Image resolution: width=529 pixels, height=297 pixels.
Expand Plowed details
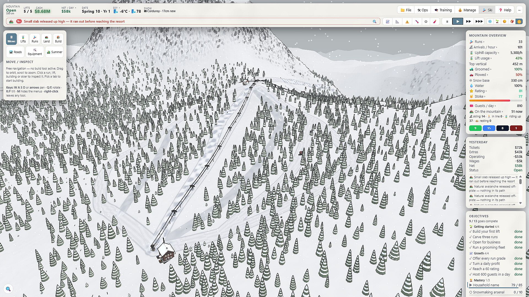496,75
